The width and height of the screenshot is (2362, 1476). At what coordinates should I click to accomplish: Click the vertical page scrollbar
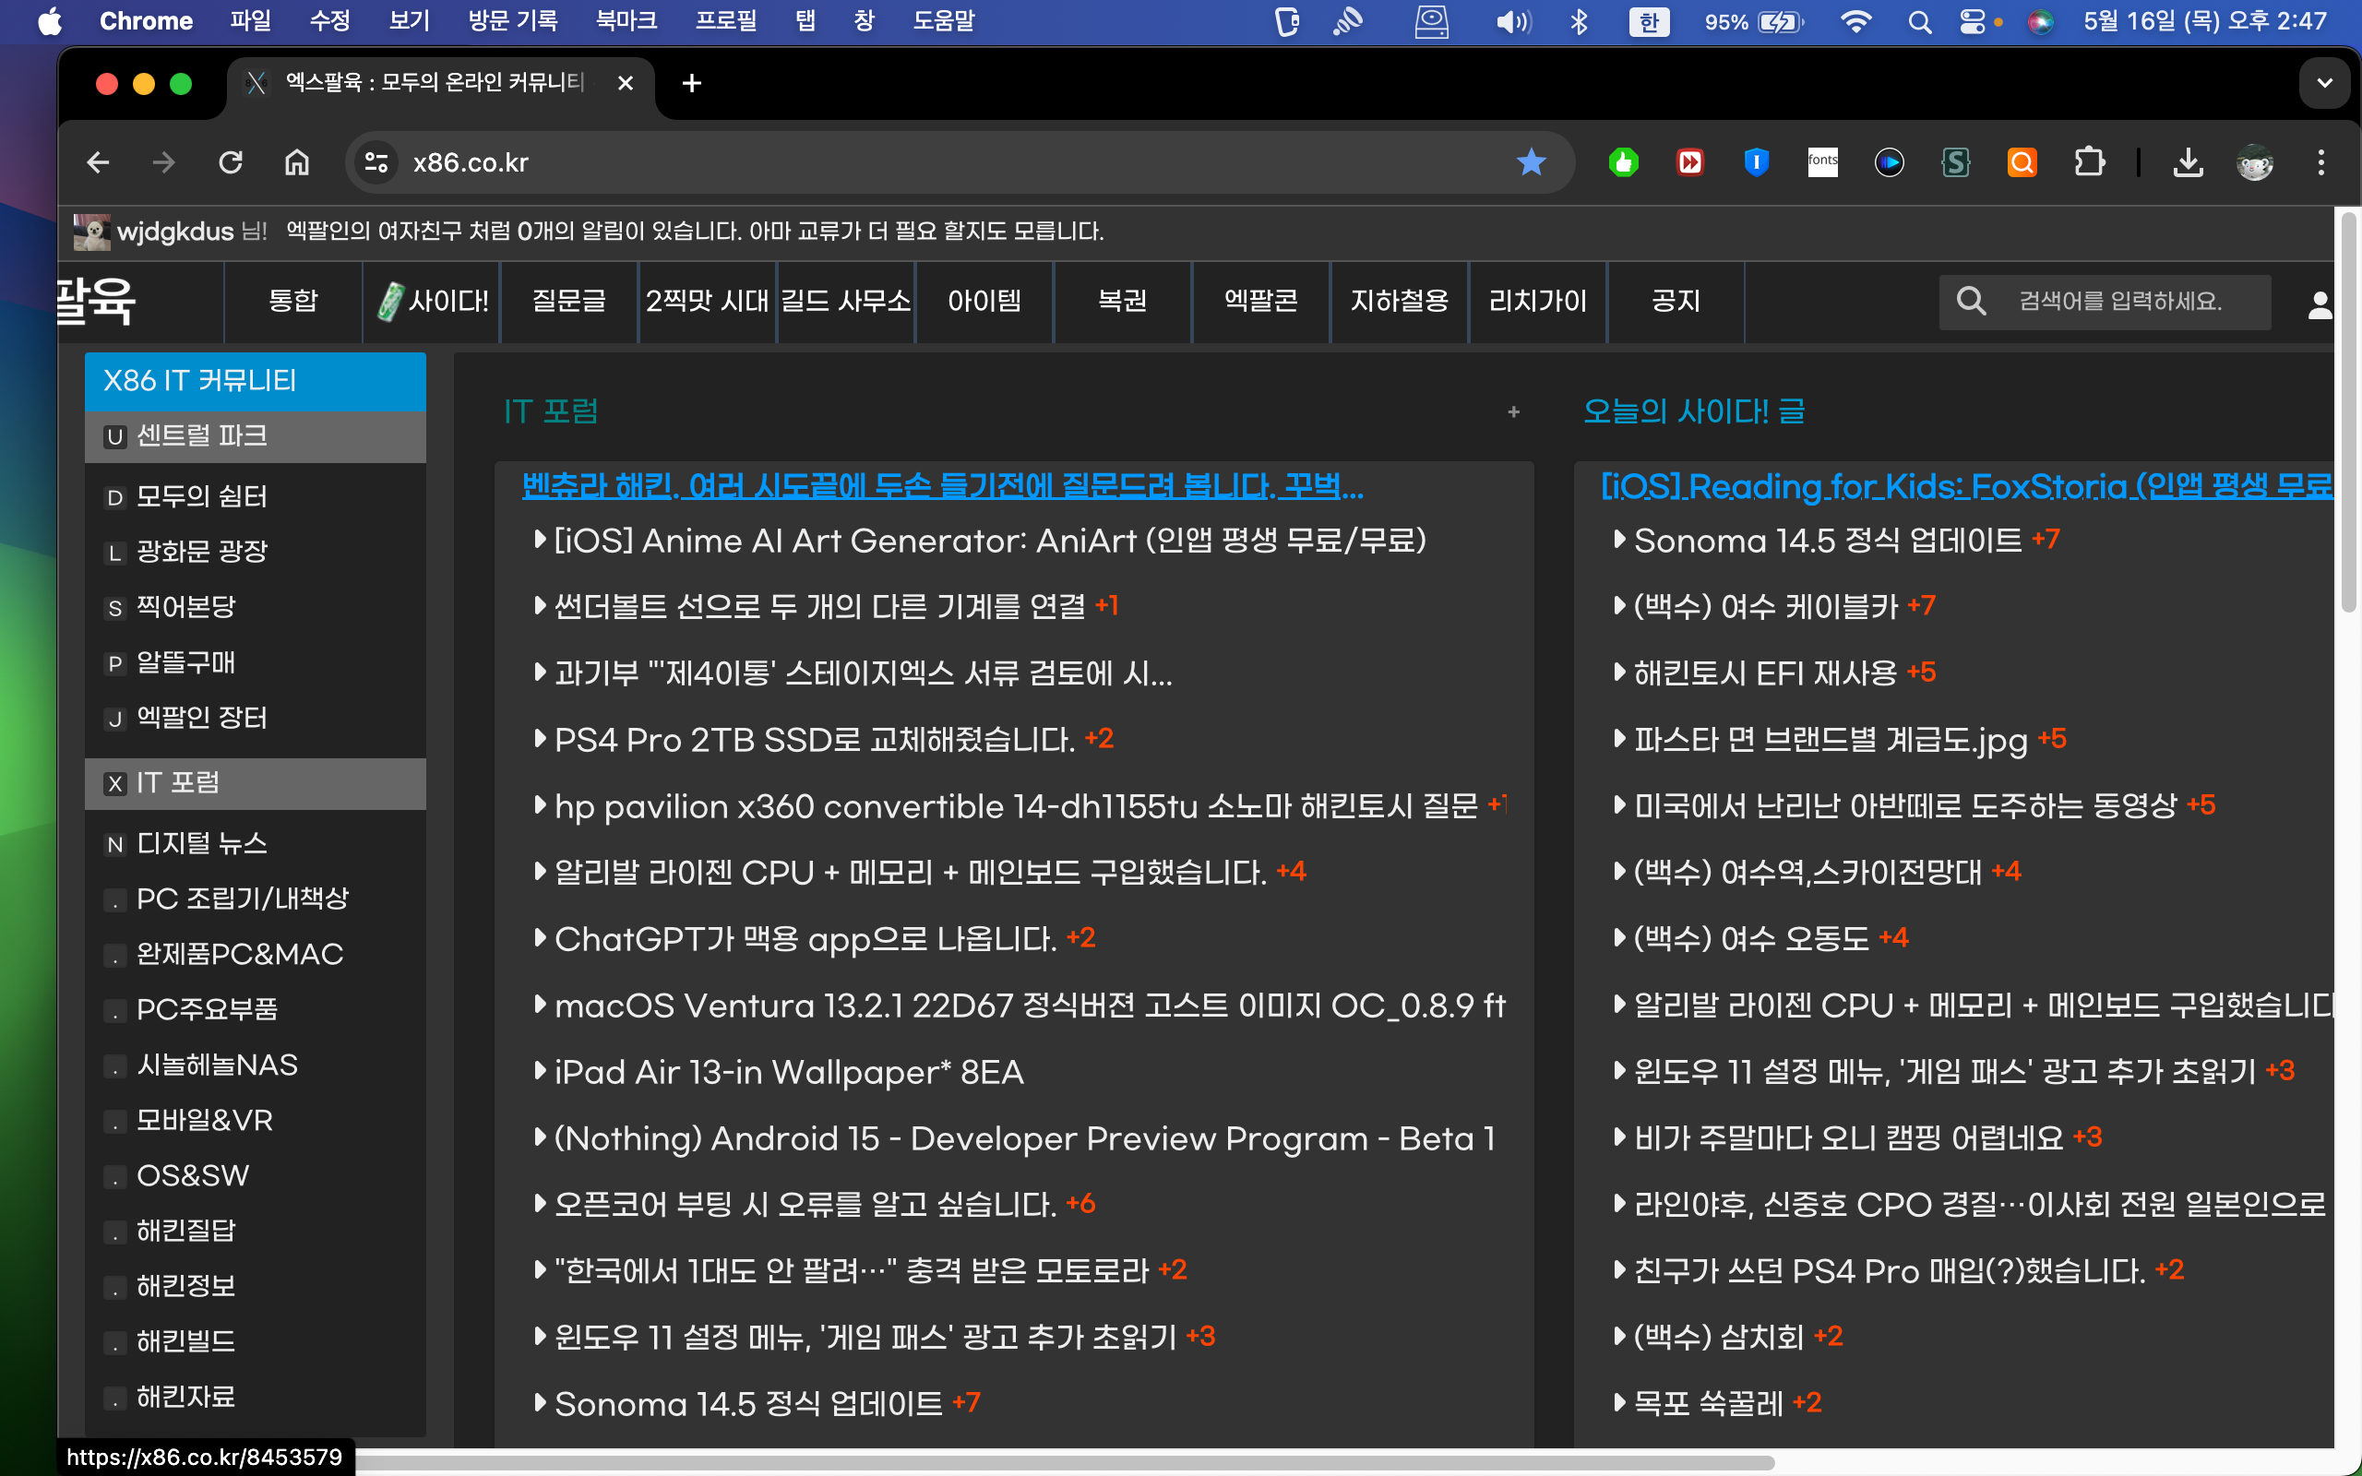pos(2348,414)
